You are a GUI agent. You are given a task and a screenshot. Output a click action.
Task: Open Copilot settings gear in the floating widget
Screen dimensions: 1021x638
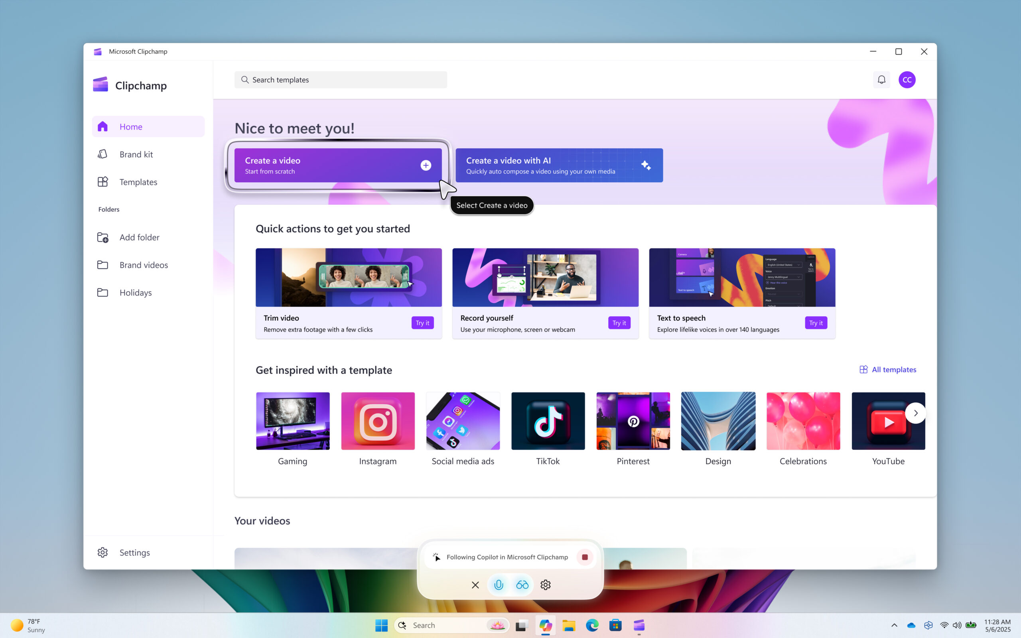pos(545,585)
